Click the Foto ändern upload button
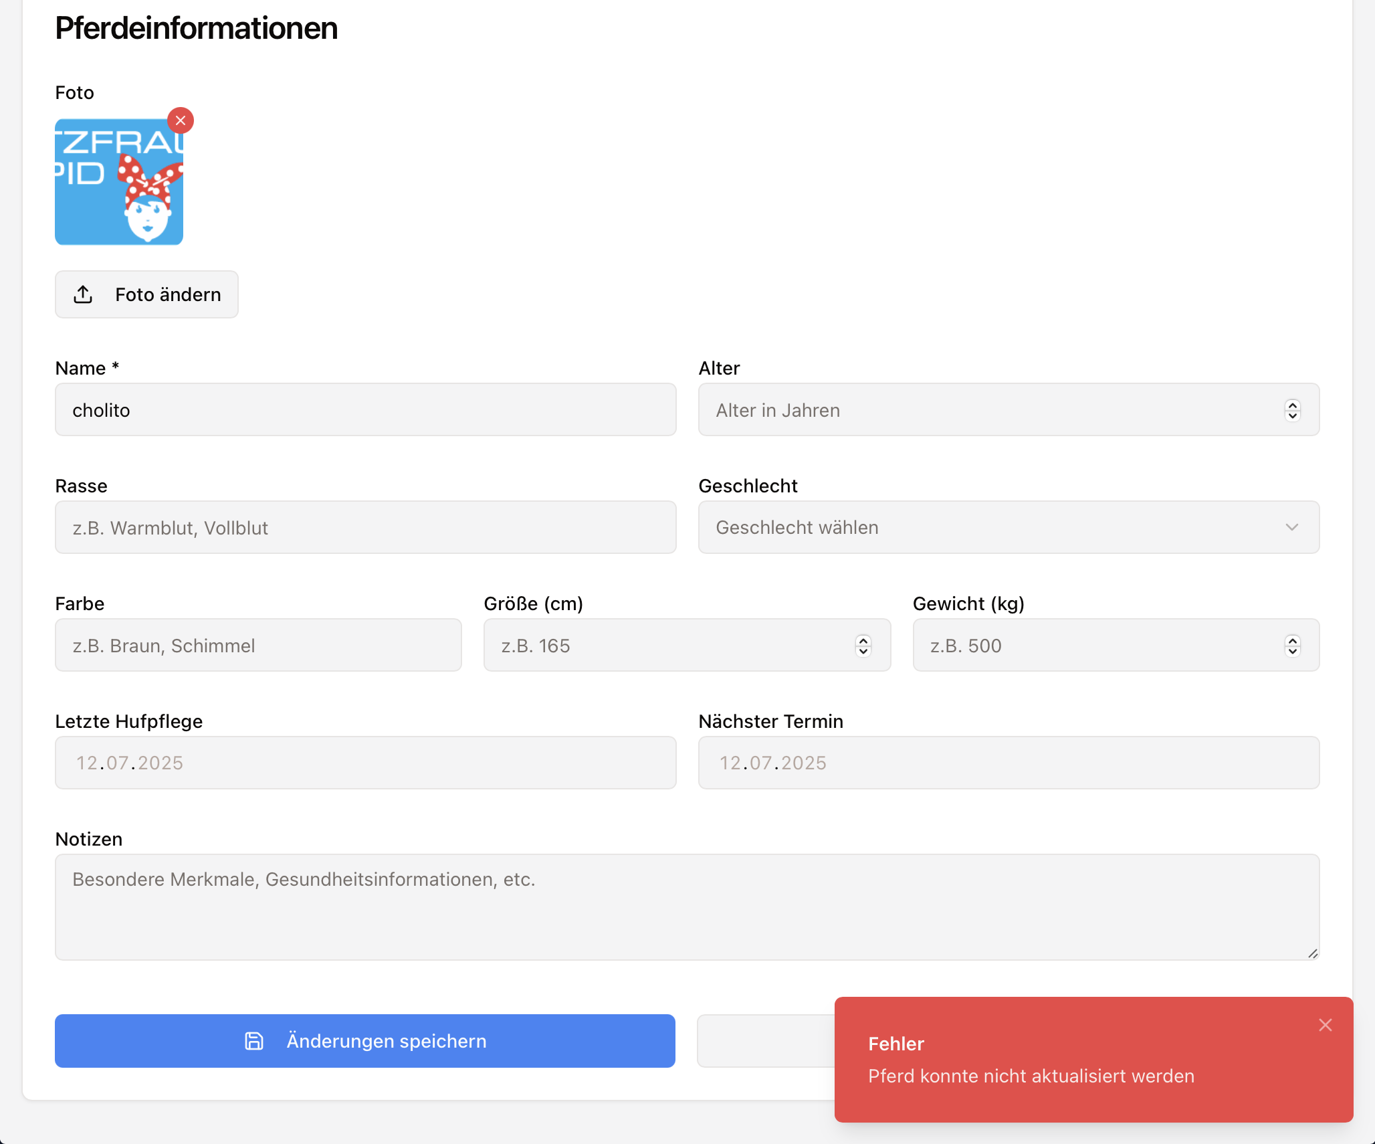Image resolution: width=1375 pixels, height=1144 pixels. (x=146, y=294)
